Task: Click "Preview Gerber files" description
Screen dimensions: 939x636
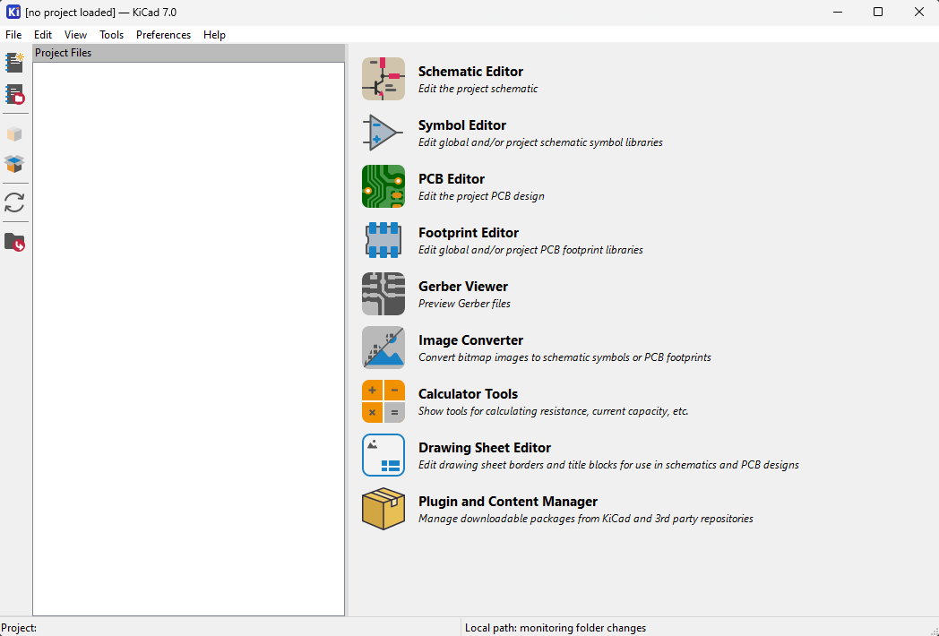Action: (x=464, y=304)
